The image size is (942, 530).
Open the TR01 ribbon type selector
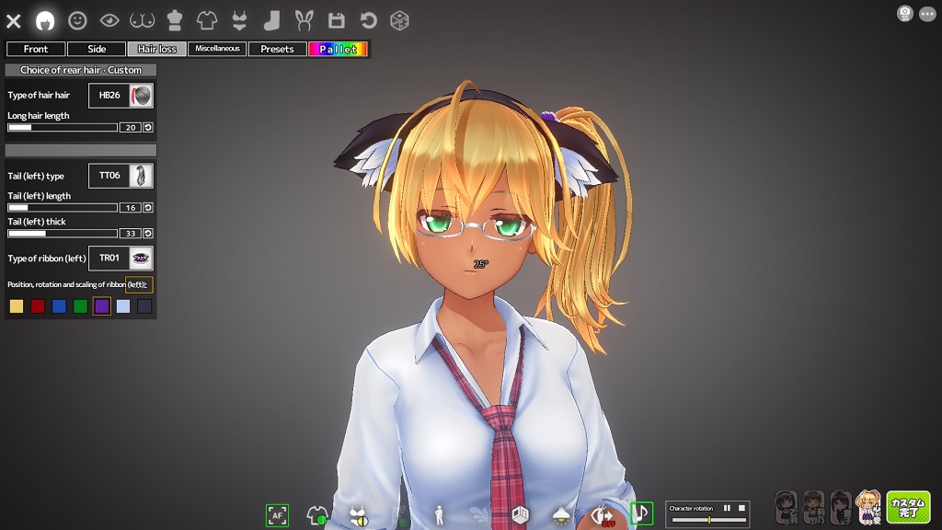(x=121, y=259)
